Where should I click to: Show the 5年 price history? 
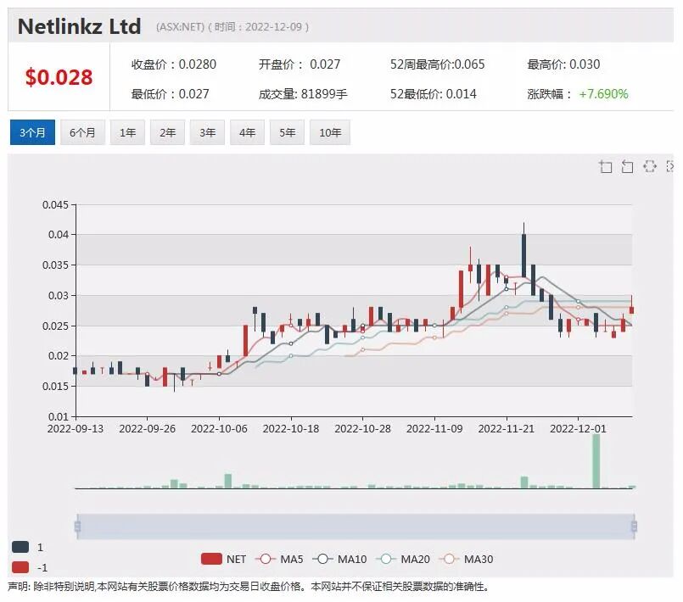point(287,132)
